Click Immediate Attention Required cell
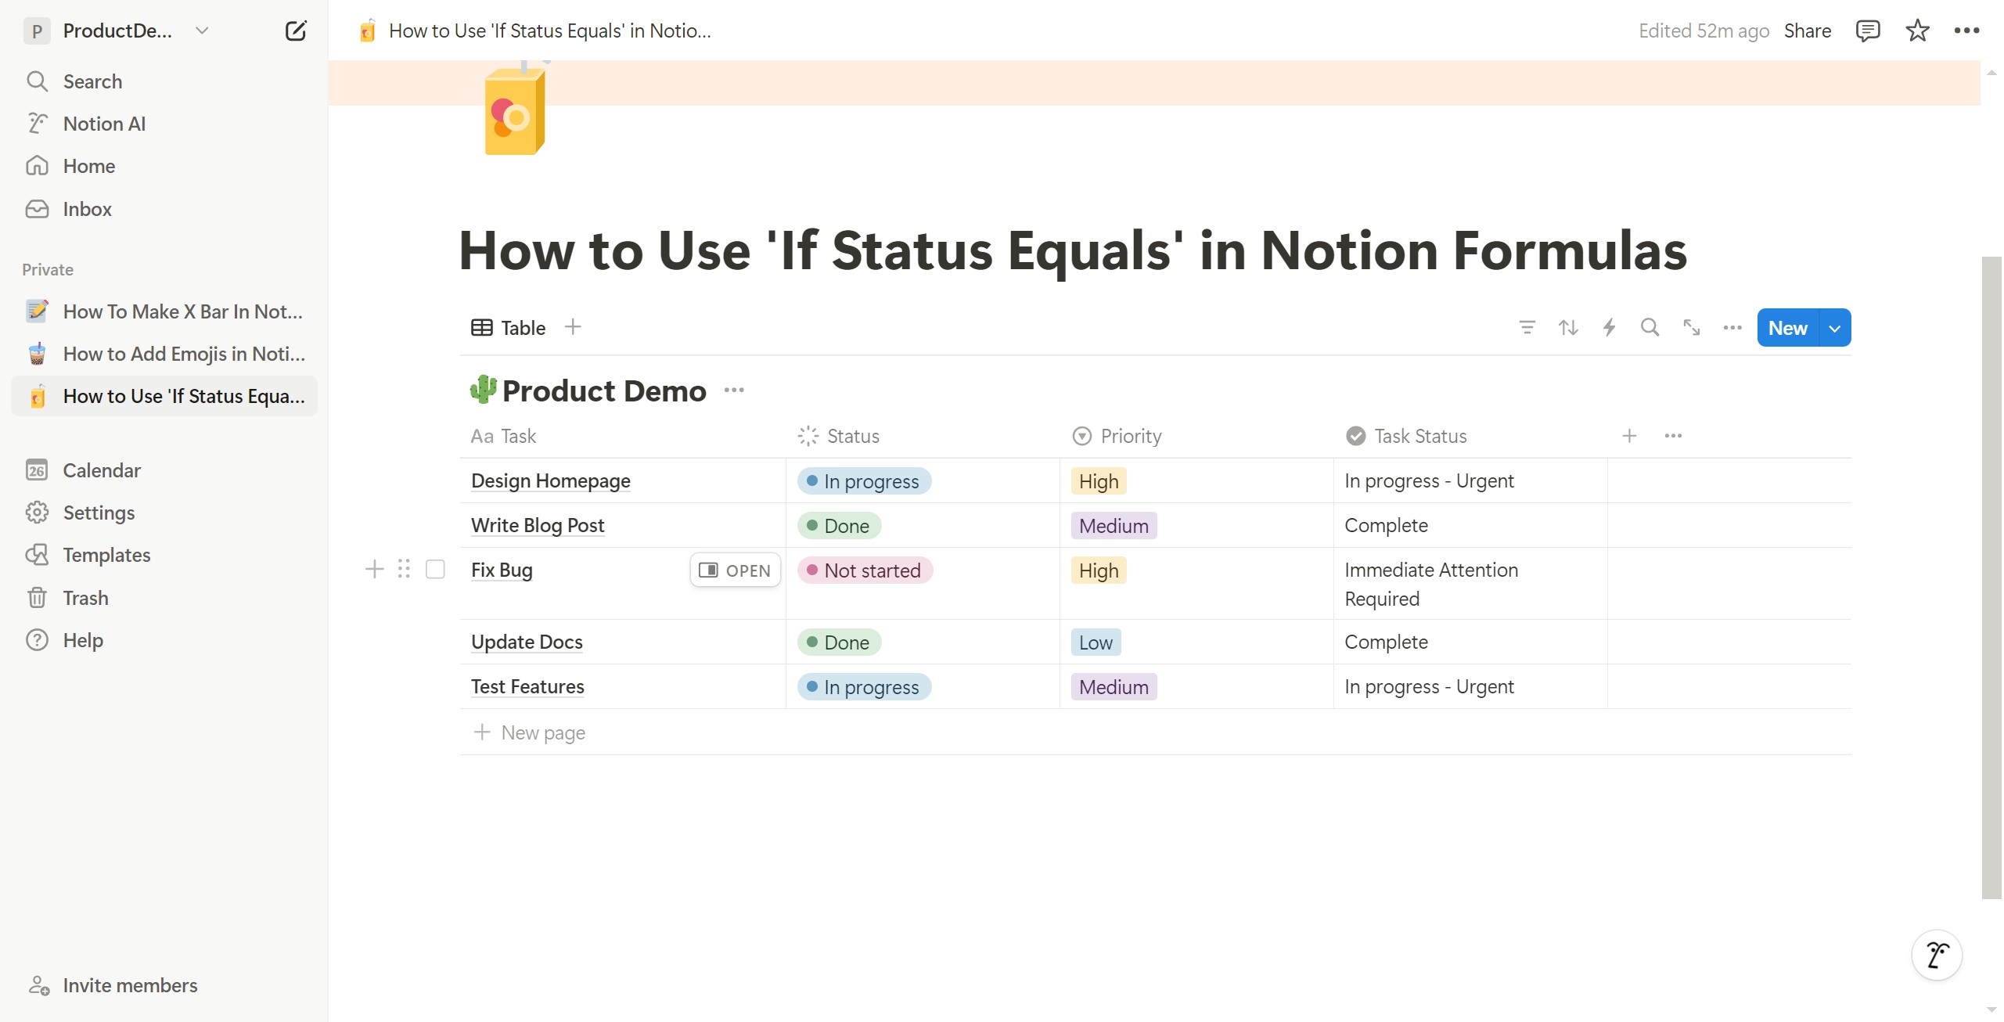 click(x=1471, y=584)
